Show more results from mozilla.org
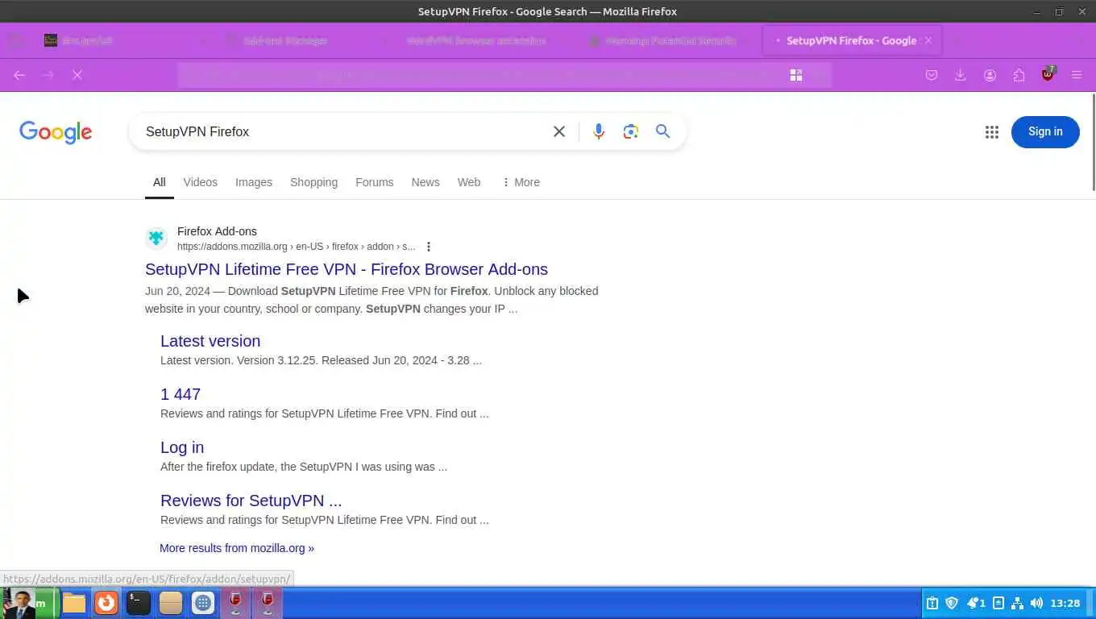The width and height of the screenshot is (1096, 619). 237,548
